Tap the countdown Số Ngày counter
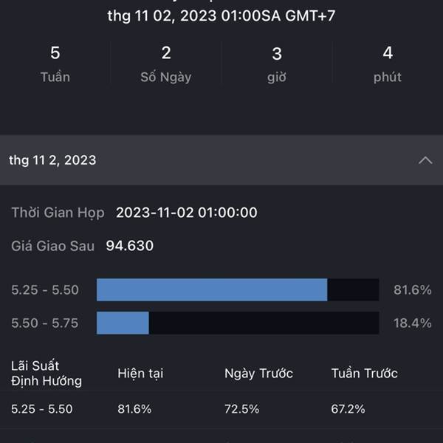The height and width of the screenshot is (443, 443). tap(166, 64)
